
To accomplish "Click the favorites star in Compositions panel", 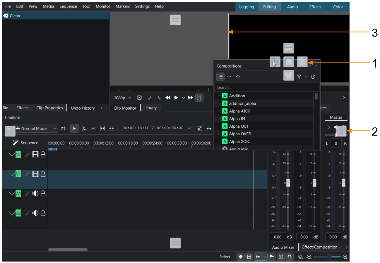I will point(238,77).
